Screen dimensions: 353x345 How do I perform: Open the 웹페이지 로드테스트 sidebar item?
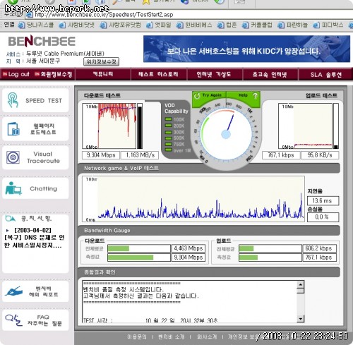[35, 129]
